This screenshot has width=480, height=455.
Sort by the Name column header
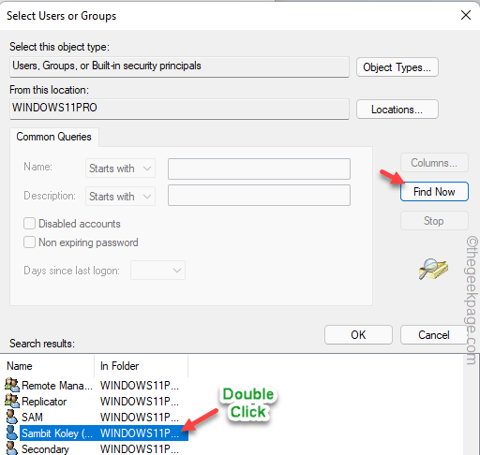click(x=47, y=366)
